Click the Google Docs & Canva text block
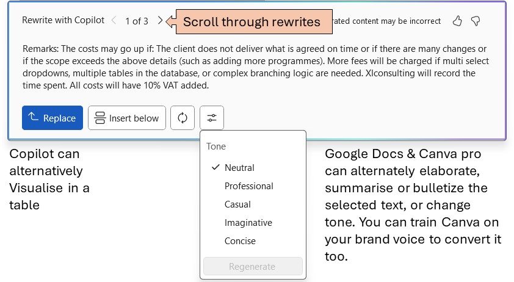 pos(413,205)
